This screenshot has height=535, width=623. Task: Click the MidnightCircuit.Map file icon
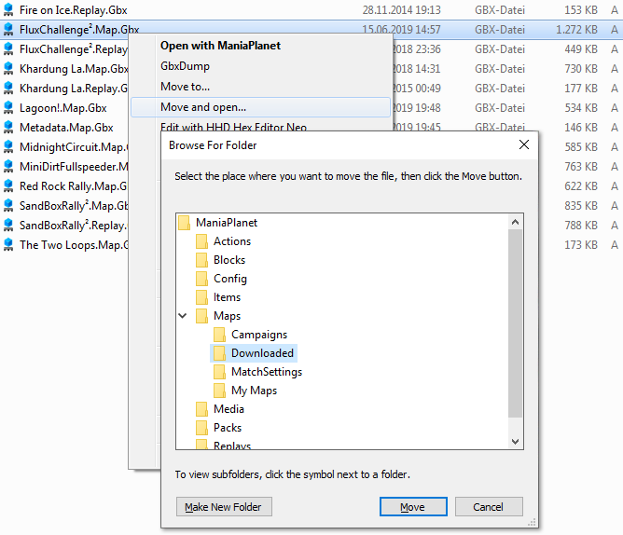click(8, 147)
